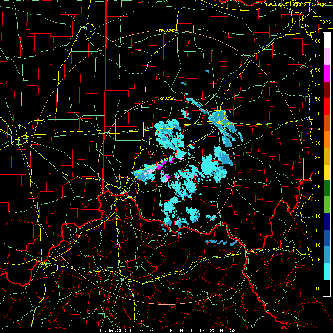Click the "100 NMI" range ring label
This screenshot has width=333, height=333.
(x=166, y=31)
